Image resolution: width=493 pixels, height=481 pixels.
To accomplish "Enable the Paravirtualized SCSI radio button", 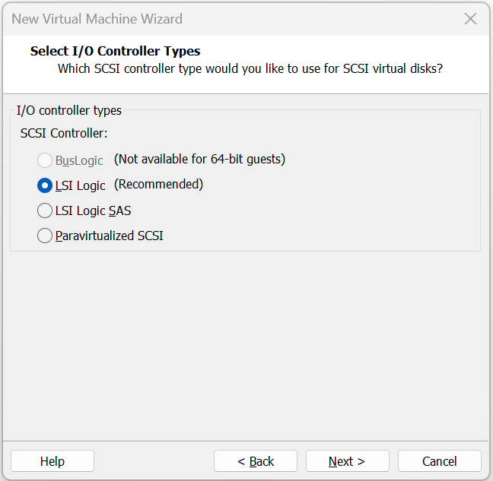I will point(45,236).
